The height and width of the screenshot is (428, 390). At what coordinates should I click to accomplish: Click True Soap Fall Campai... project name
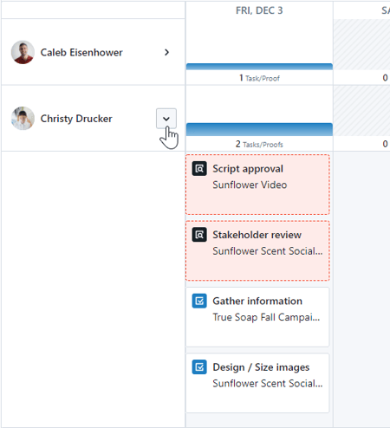[x=266, y=317]
